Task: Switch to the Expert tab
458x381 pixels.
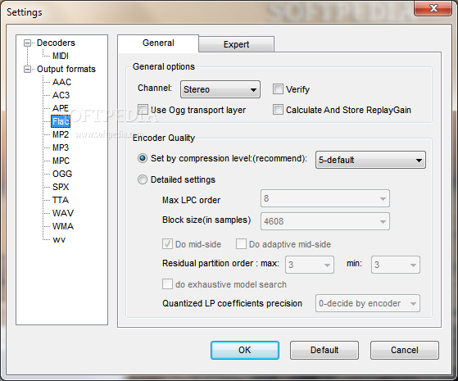Action: (x=236, y=44)
